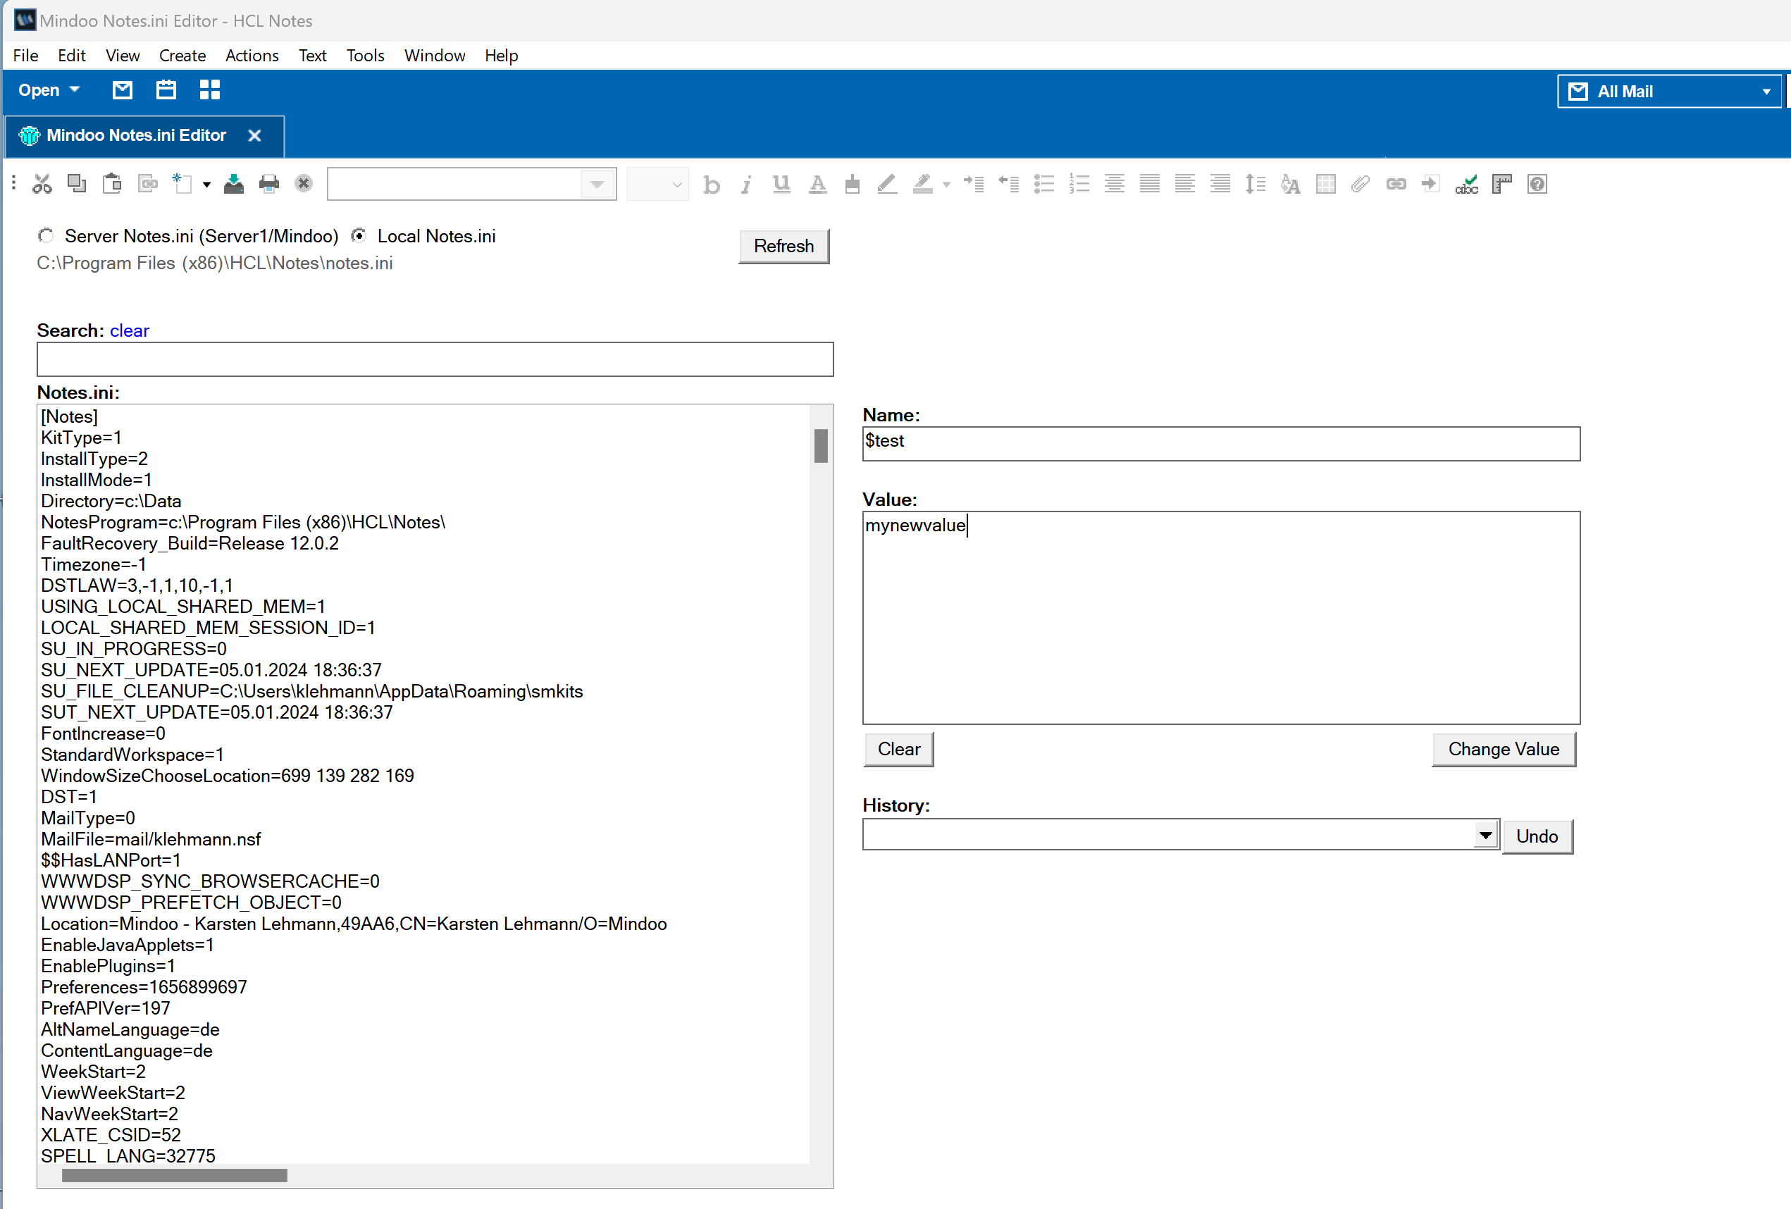The width and height of the screenshot is (1791, 1209).
Task: Open the highlighter color dropdown arrow
Action: coord(946,185)
